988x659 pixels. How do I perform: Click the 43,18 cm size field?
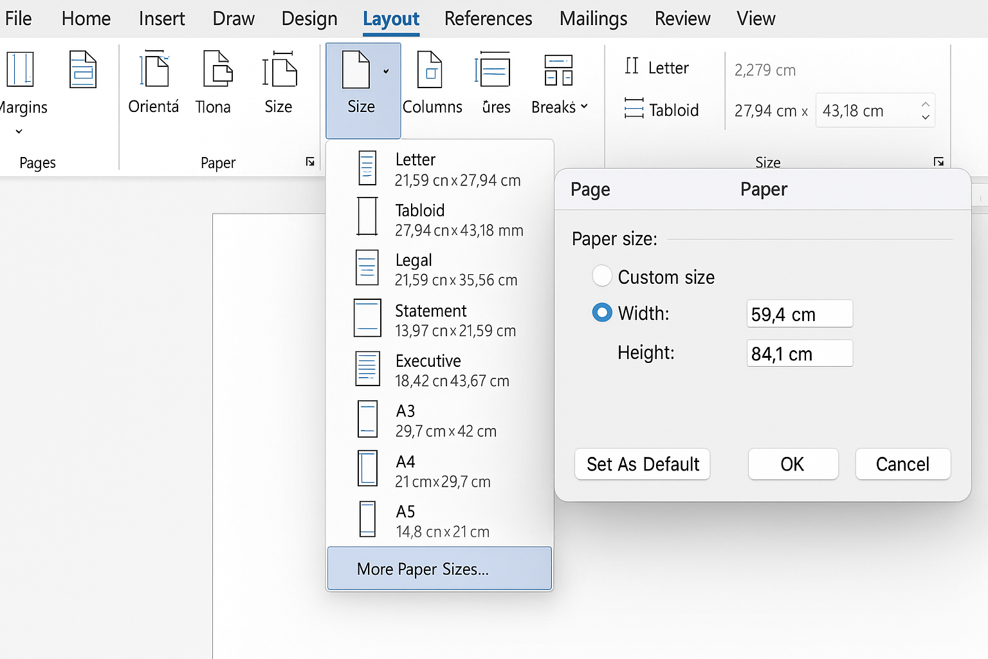pos(875,111)
